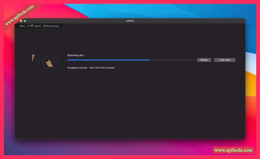Click the chevron just before Scanning

[44, 26]
